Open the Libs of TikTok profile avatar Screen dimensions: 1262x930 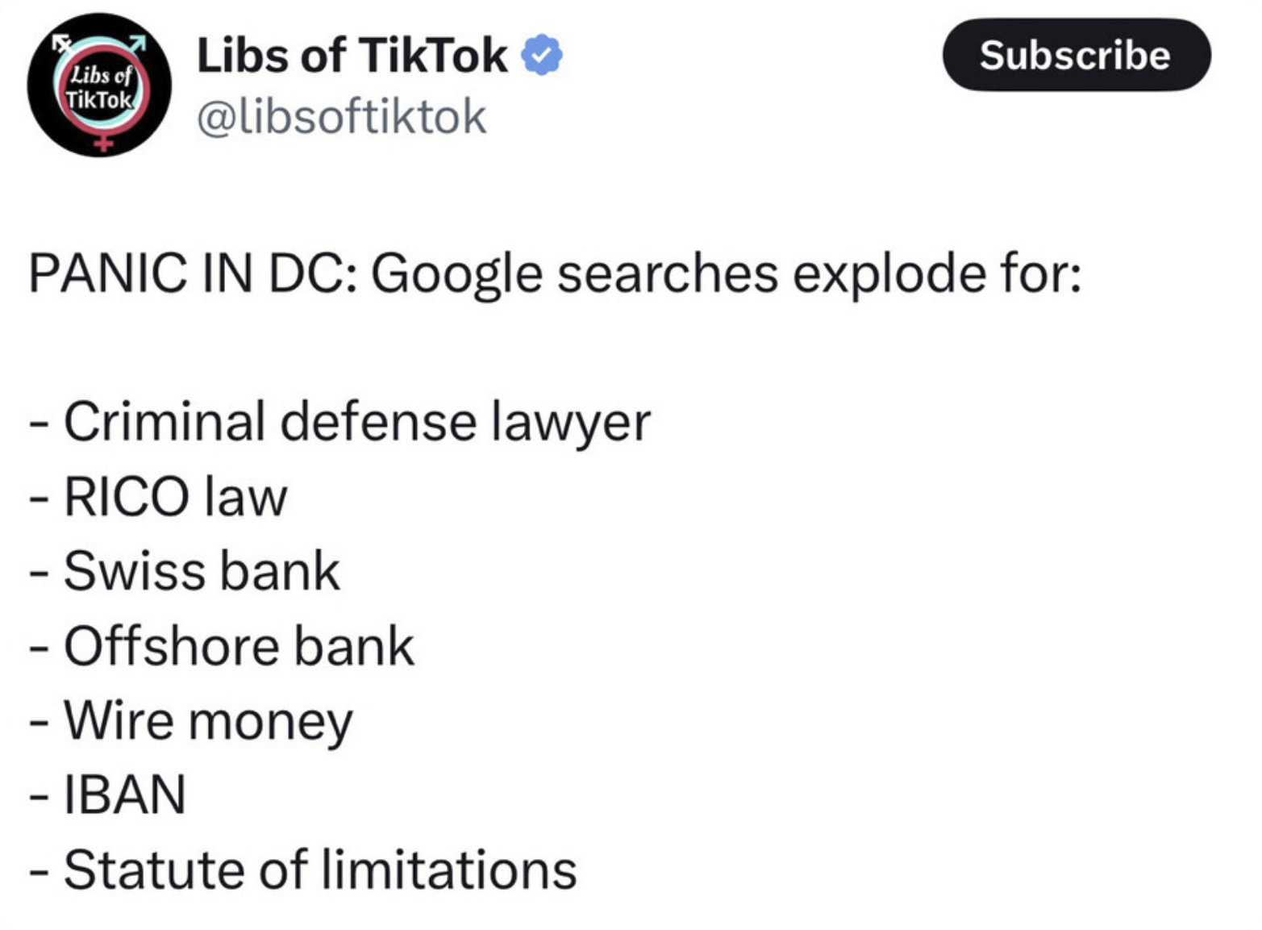pos(99,85)
